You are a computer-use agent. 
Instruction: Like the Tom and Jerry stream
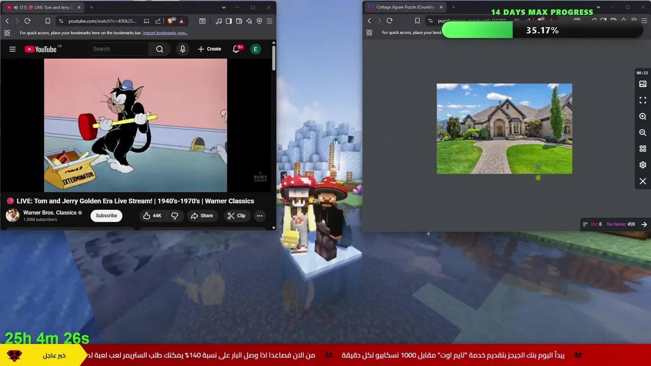(152, 216)
